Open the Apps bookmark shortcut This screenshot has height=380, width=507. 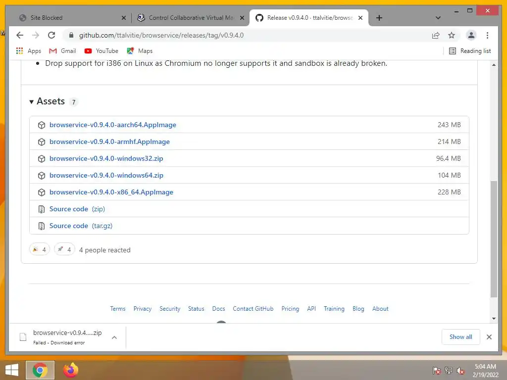28,51
